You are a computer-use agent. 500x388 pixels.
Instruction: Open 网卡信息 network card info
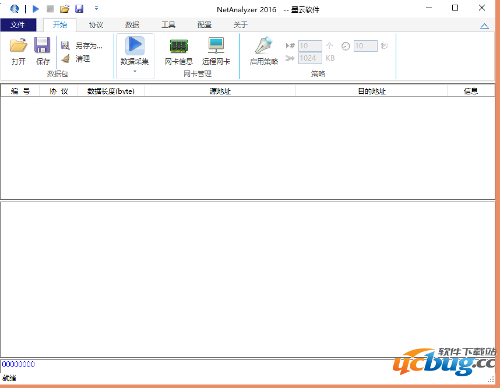178,46
